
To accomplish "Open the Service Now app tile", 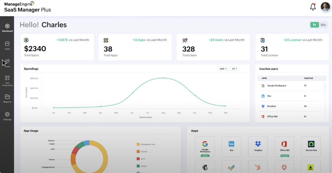I will point(311,147).
